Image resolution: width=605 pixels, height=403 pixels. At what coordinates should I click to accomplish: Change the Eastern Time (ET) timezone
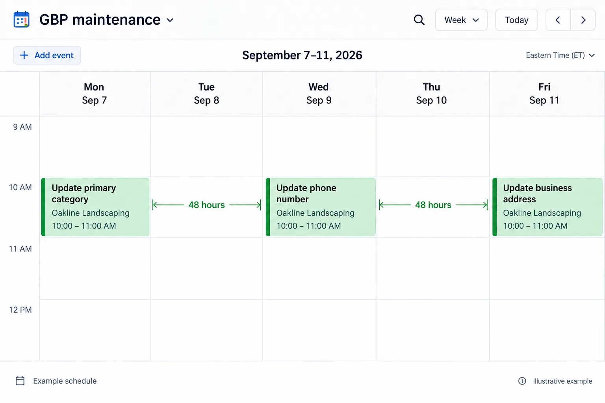pos(560,55)
